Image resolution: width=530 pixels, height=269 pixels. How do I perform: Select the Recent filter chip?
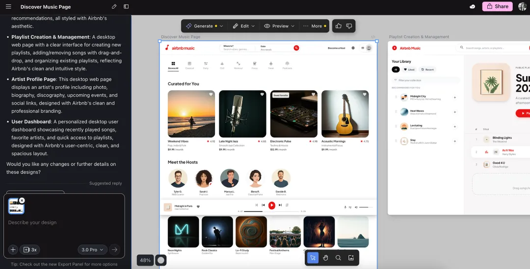point(427,70)
